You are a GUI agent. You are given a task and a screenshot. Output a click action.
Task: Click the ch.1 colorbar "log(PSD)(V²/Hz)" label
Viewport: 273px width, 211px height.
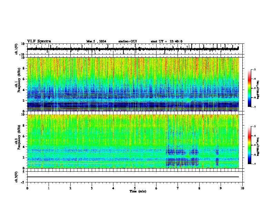[258, 90]
